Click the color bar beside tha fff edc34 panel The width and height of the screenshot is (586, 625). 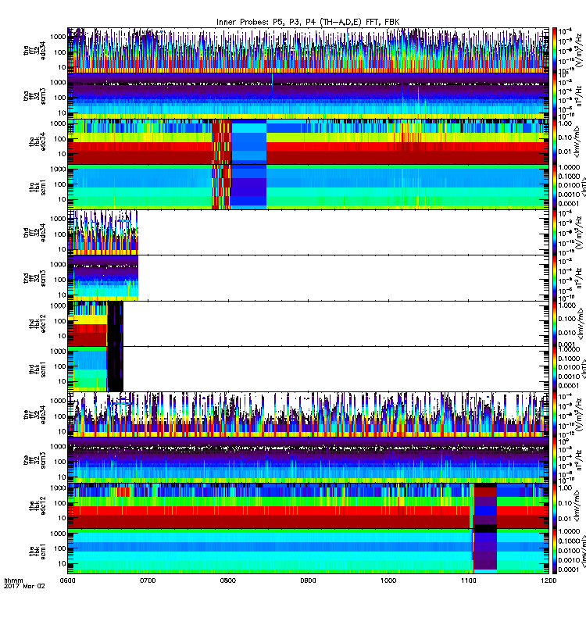(x=555, y=50)
